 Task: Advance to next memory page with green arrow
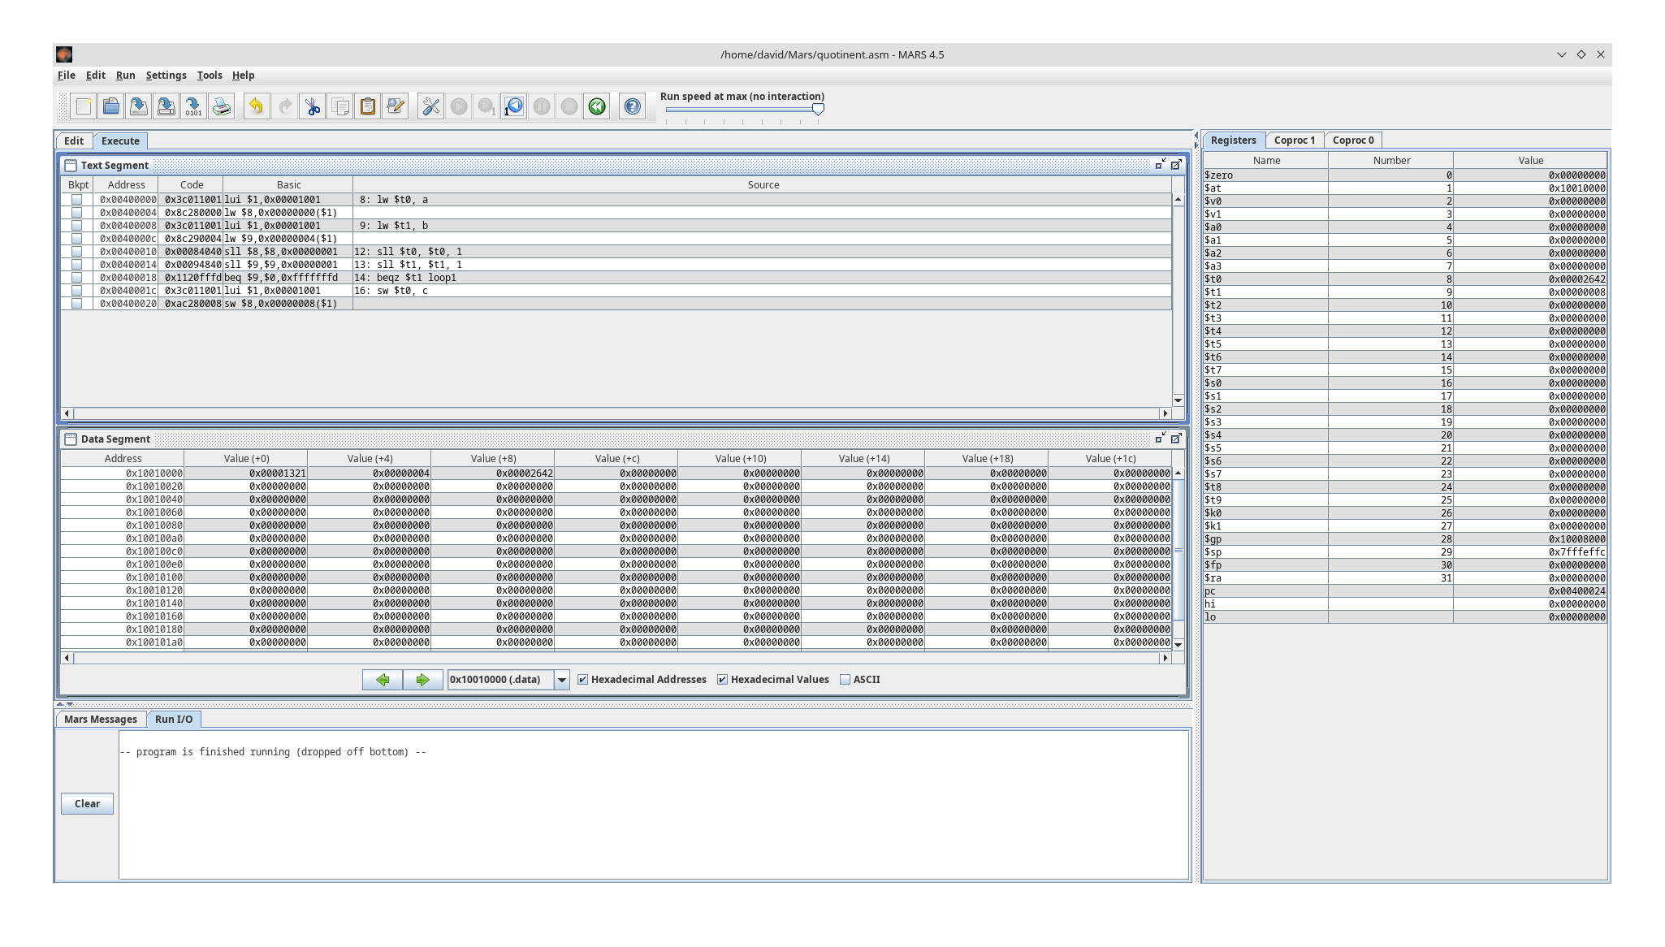(x=423, y=679)
